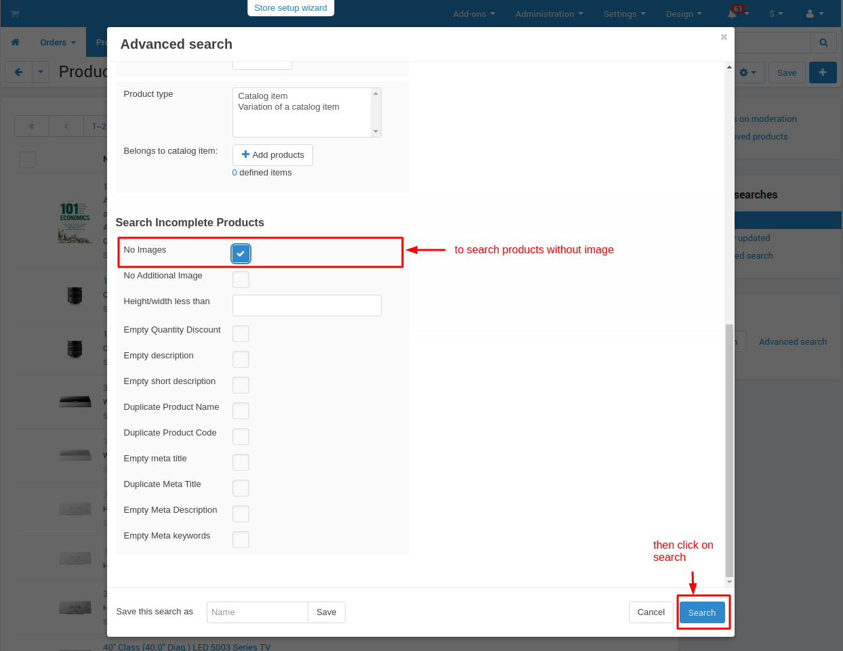Open the Design menu
The width and height of the screenshot is (843, 651).
pyautogui.click(x=684, y=14)
